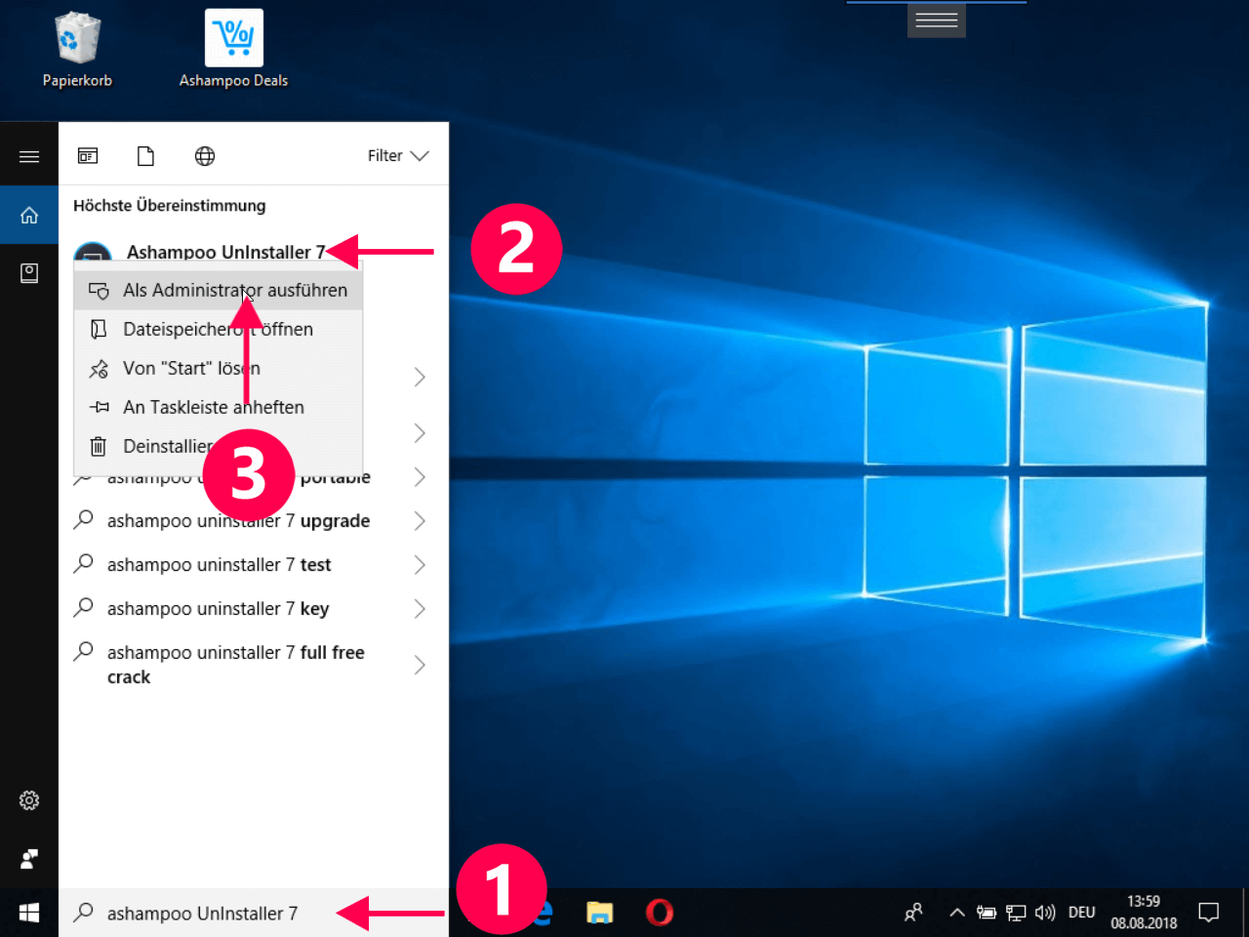Open the settings gear in search sidebar
Image resolution: width=1249 pixels, height=937 pixels.
tap(29, 800)
